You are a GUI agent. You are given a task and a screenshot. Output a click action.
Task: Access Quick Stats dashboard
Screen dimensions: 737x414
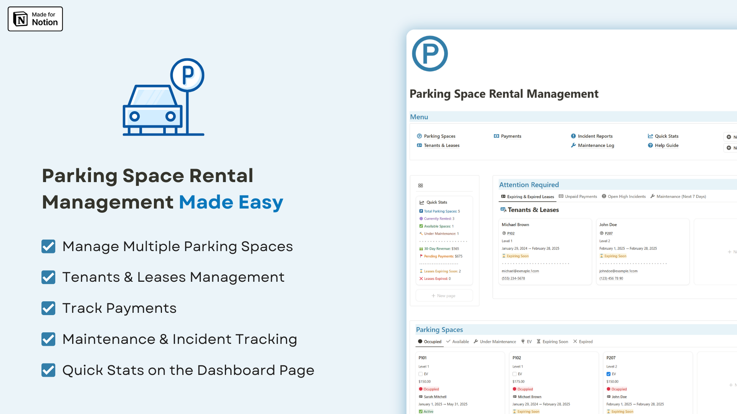click(666, 136)
